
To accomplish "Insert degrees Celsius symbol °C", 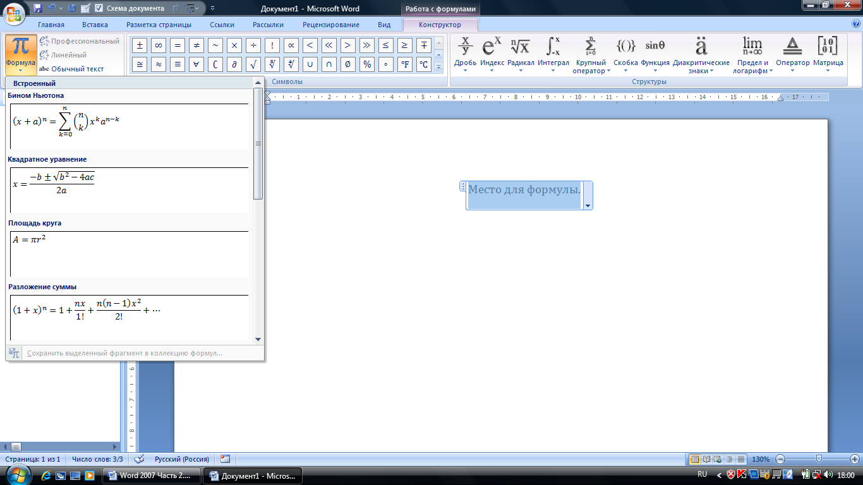I will [424, 64].
